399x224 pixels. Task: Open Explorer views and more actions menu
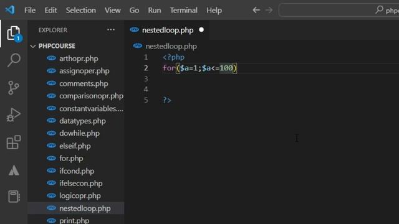pos(111,30)
